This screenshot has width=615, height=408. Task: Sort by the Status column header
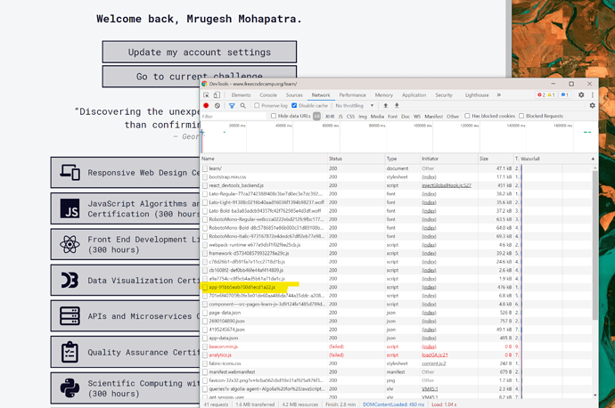[357, 159]
